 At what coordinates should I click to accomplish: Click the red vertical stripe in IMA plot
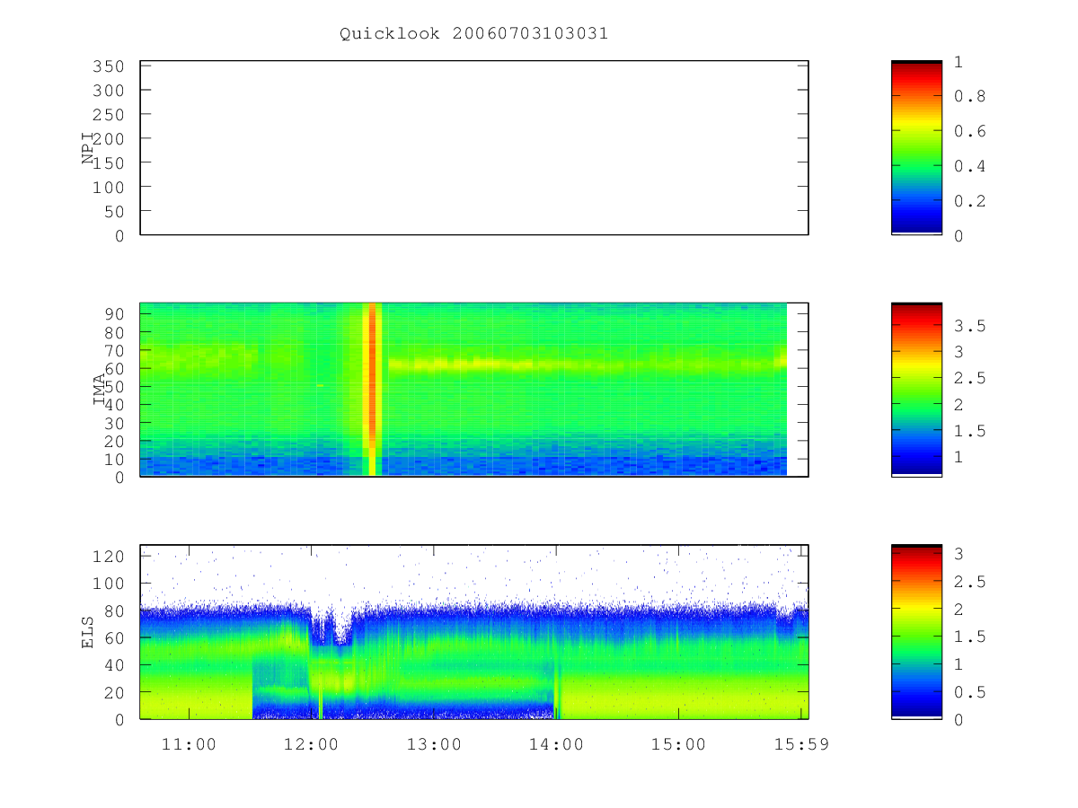click(372, 389)
